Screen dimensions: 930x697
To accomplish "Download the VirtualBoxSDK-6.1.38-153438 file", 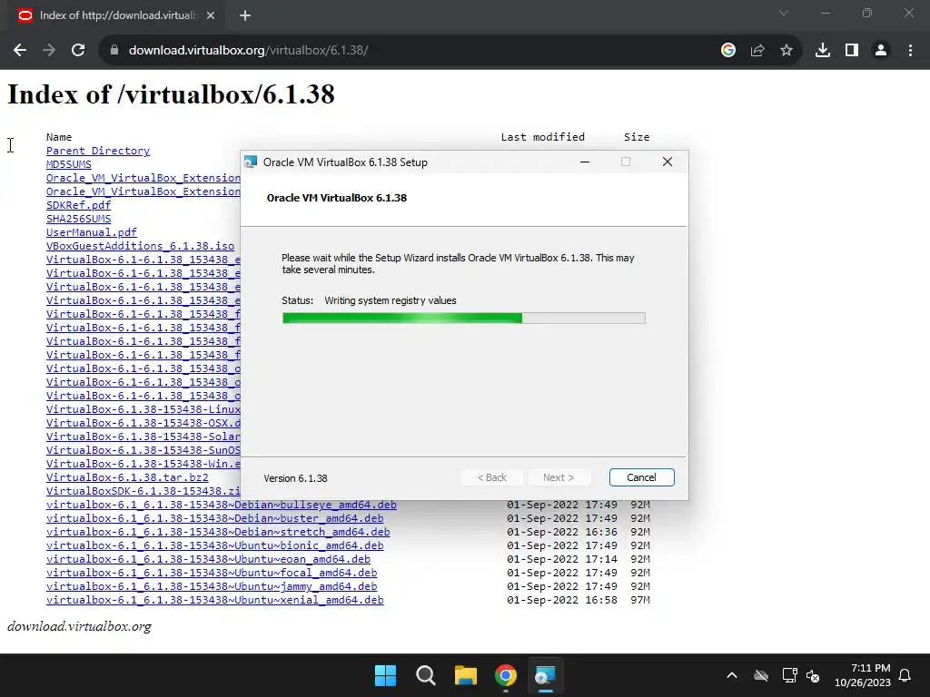I will tap(143, 491).
